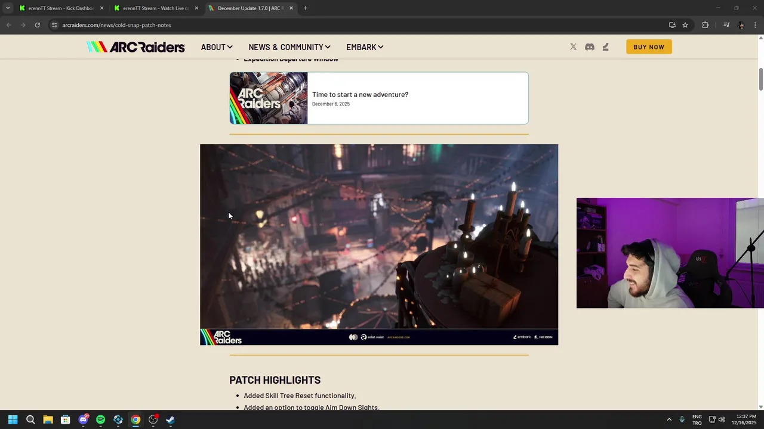
Task: Open the Chrome profile avatar
Action: [741, 25]
